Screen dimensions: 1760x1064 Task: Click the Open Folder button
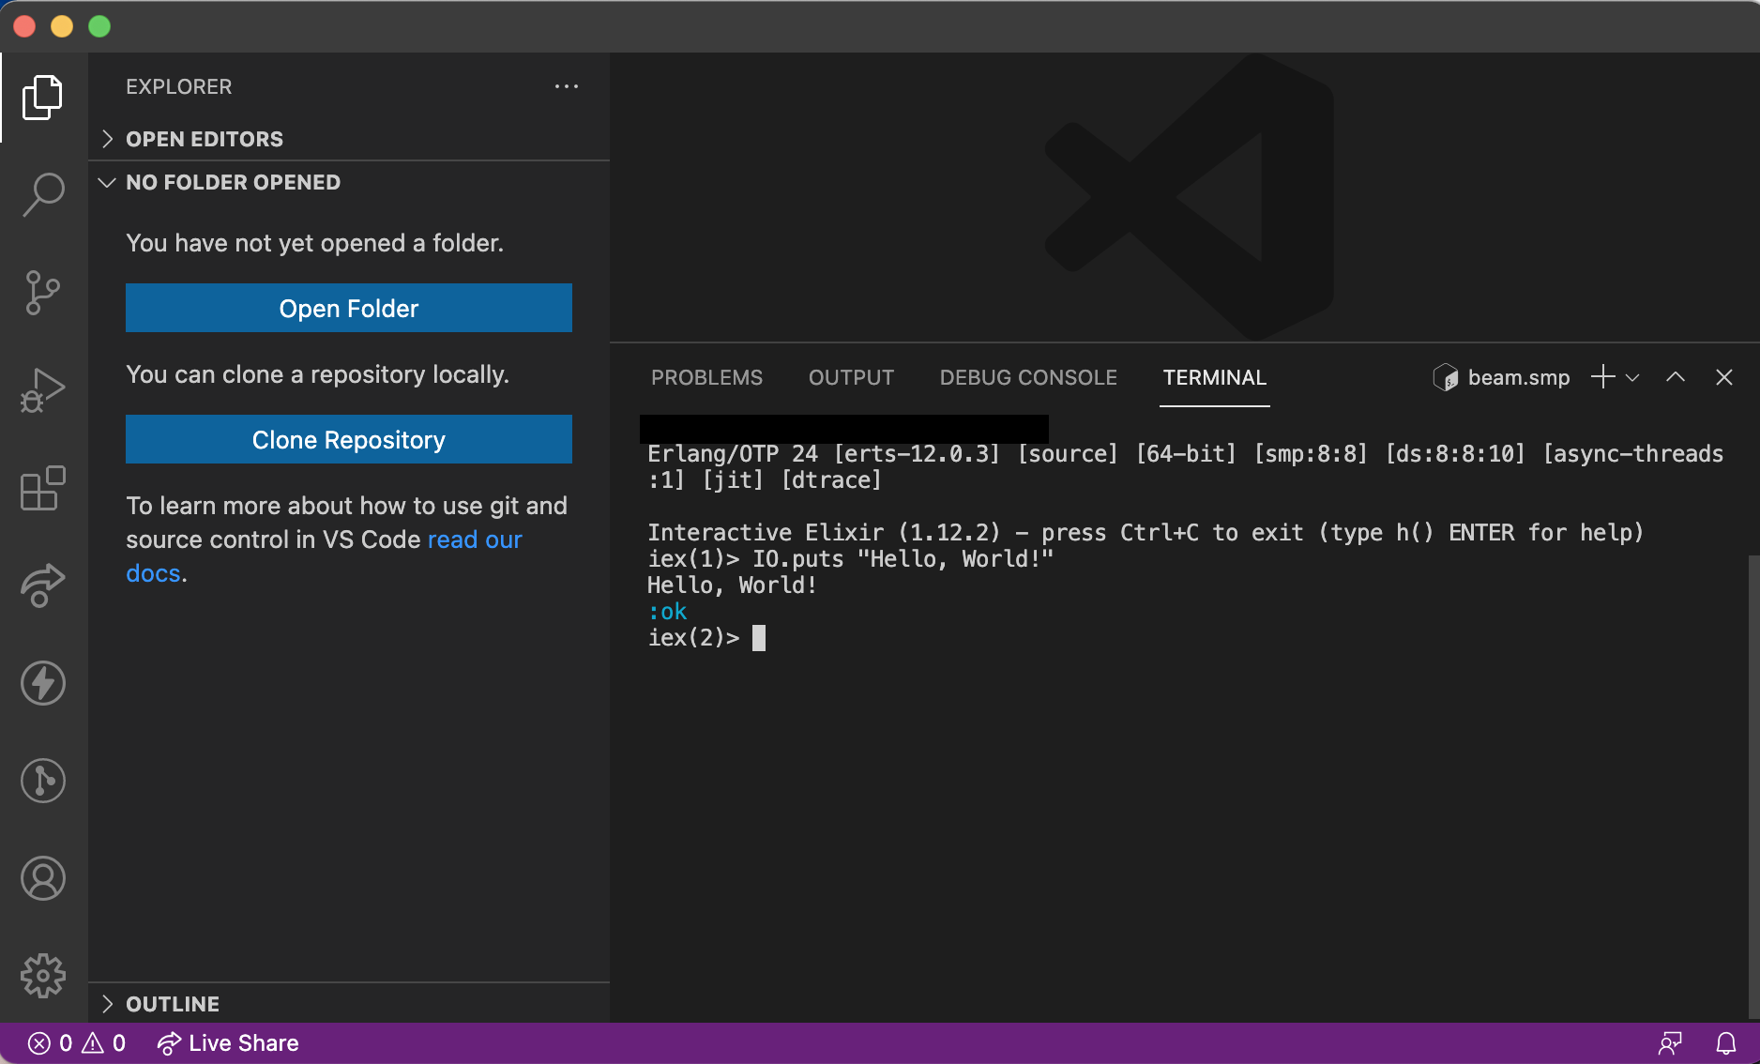(349, 308)
